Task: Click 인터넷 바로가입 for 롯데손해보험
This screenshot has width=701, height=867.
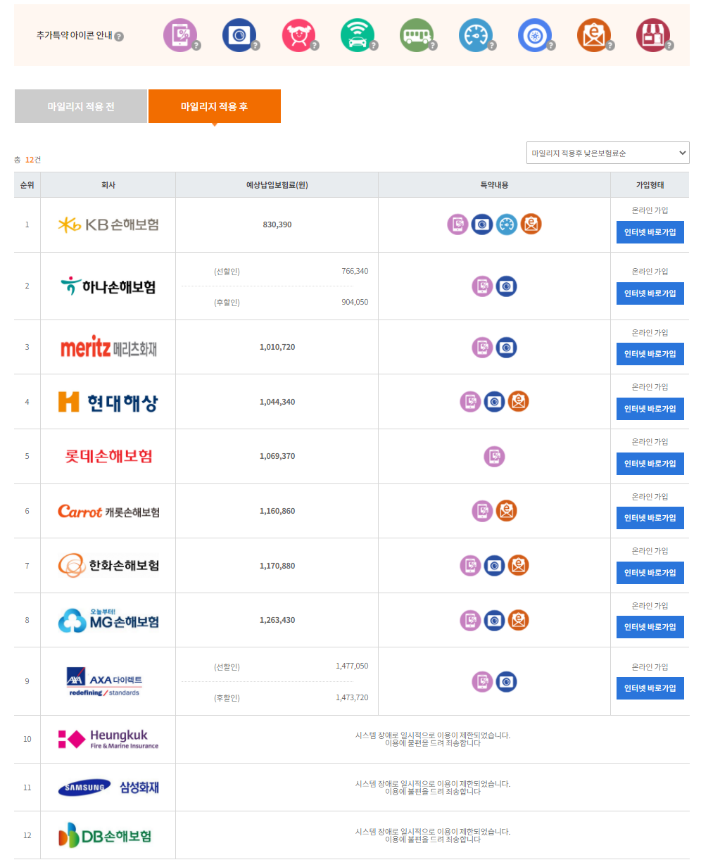Action: (x=650, y=464)
